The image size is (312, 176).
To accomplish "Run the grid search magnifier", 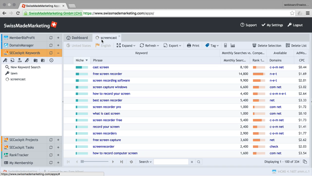I will point(198,162).
